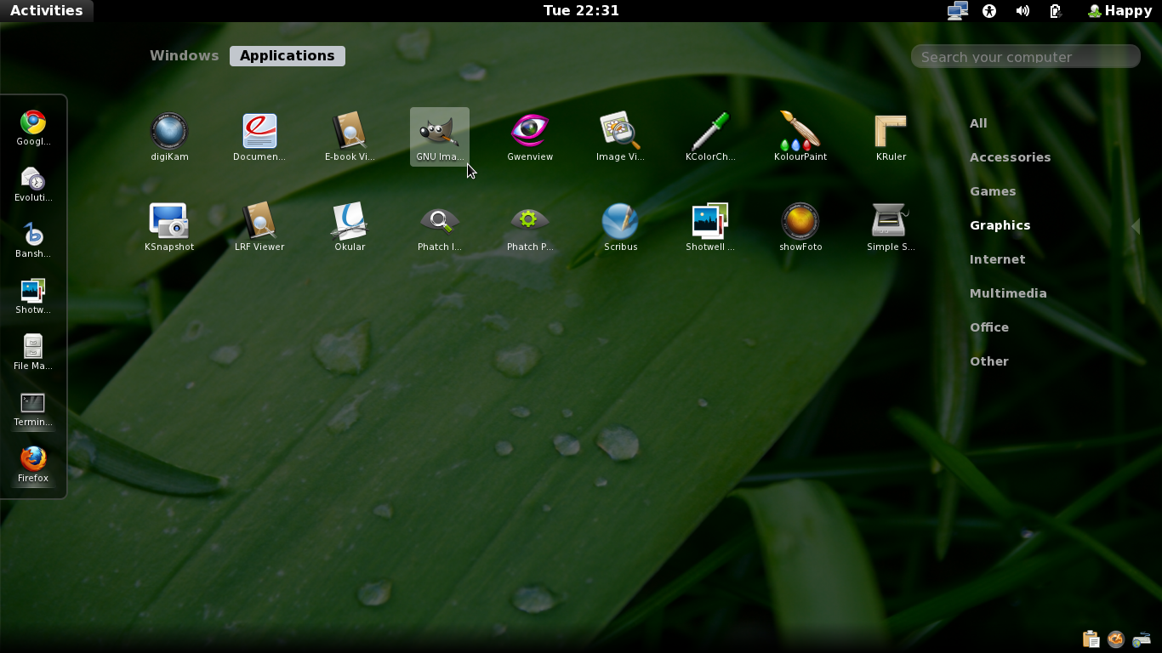Open Banshee media player from dash
The image size is (1162, 653).
(x=33, y=240)
